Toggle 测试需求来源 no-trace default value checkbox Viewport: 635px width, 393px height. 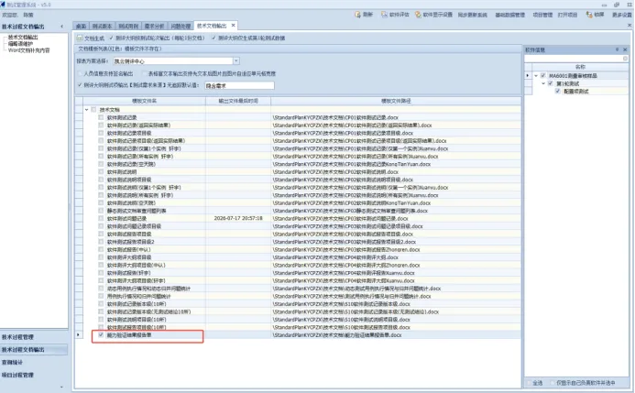[x=80, y=85]
